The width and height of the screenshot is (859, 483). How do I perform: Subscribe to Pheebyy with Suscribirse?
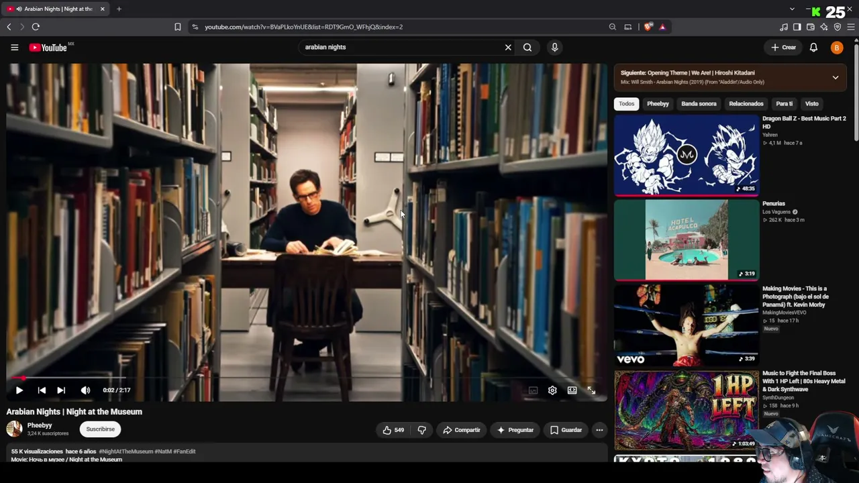pyautogui.click(x=101, y=429)
